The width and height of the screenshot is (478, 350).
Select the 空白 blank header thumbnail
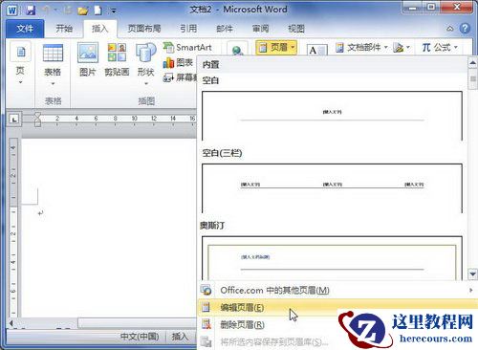(x=332, y=116)
